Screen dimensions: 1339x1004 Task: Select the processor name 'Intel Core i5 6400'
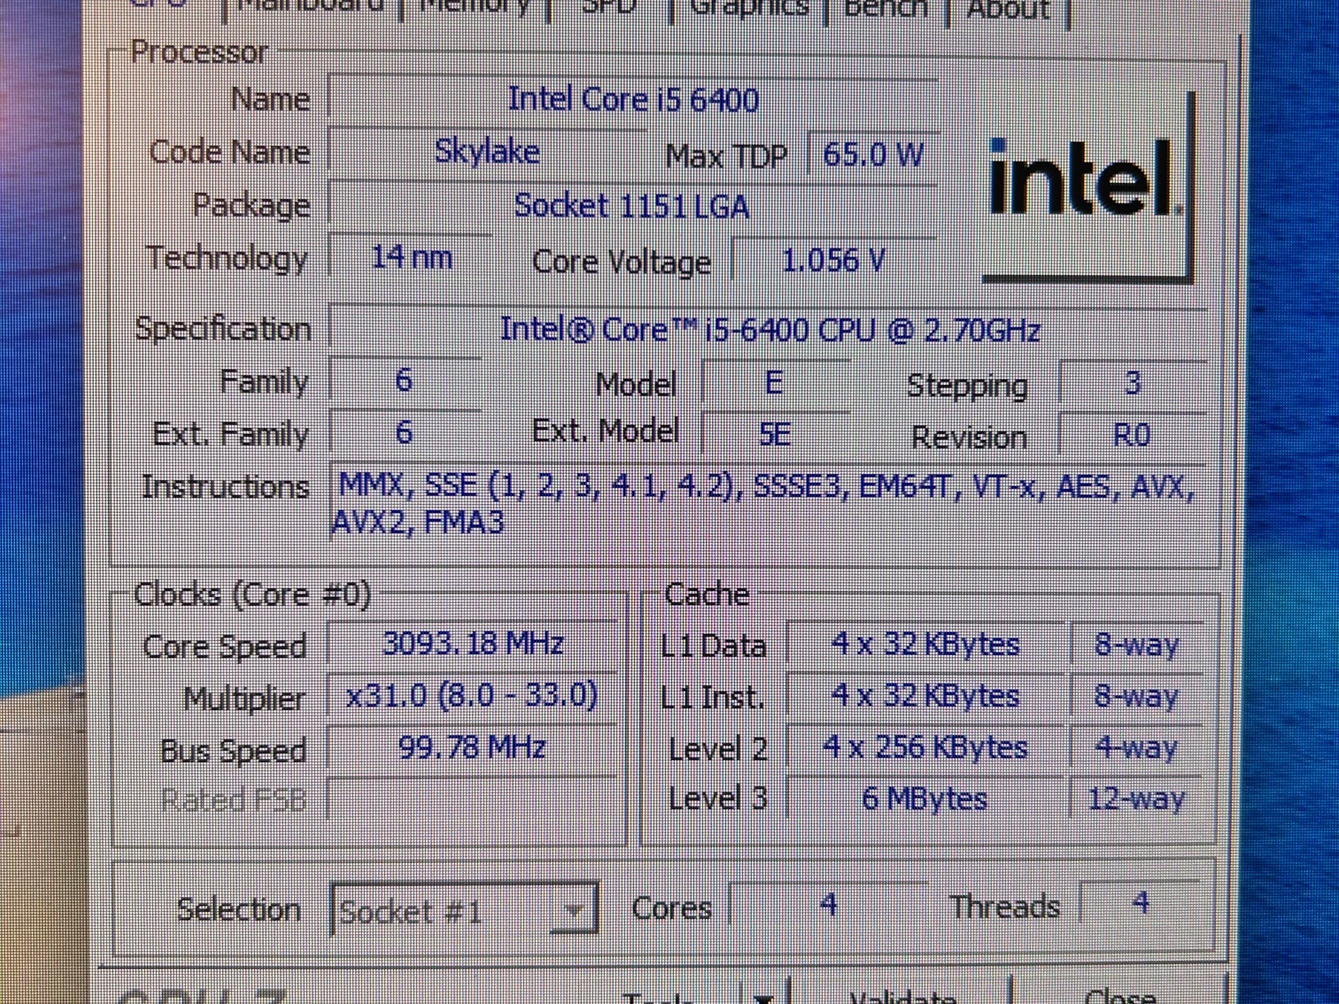(633, 101)
